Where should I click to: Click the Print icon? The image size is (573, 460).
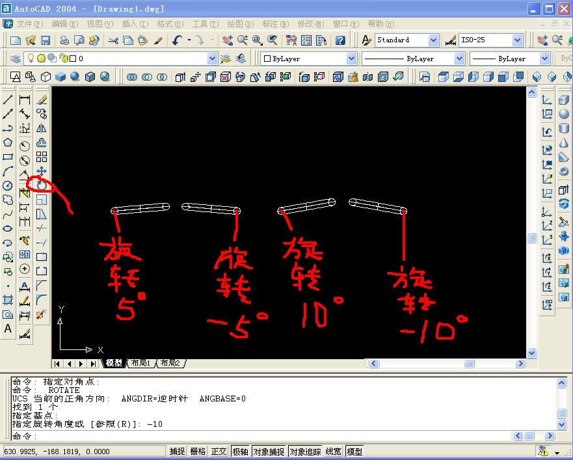(x=64, y=40)
